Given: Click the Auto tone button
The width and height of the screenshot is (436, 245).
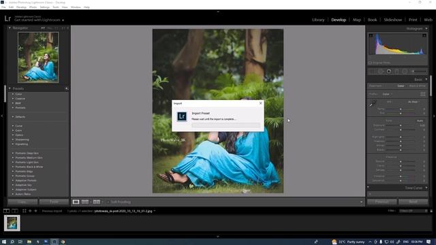Looking at the screenshot, I should [420, 121].
